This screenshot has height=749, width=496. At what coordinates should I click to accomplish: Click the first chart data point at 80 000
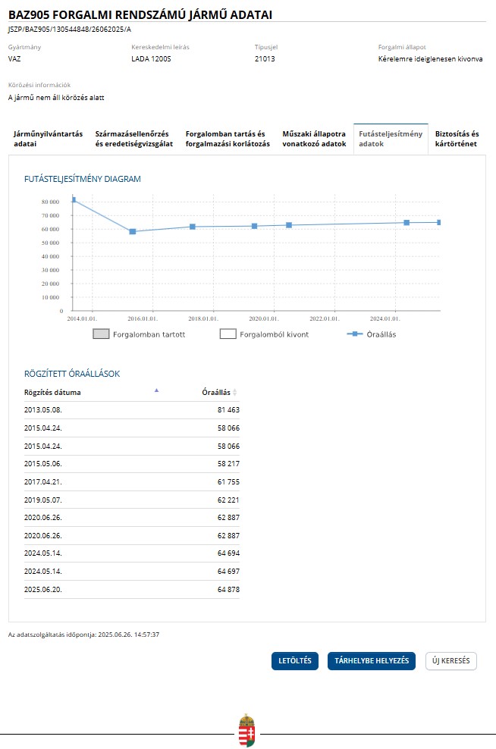coord(74,199)
